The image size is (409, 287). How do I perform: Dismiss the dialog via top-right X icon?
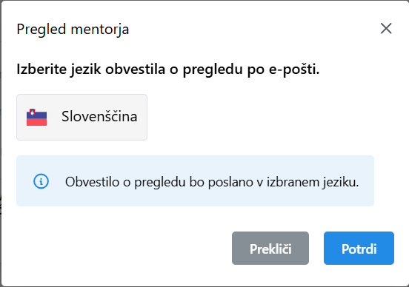click(x=386, y=28)
